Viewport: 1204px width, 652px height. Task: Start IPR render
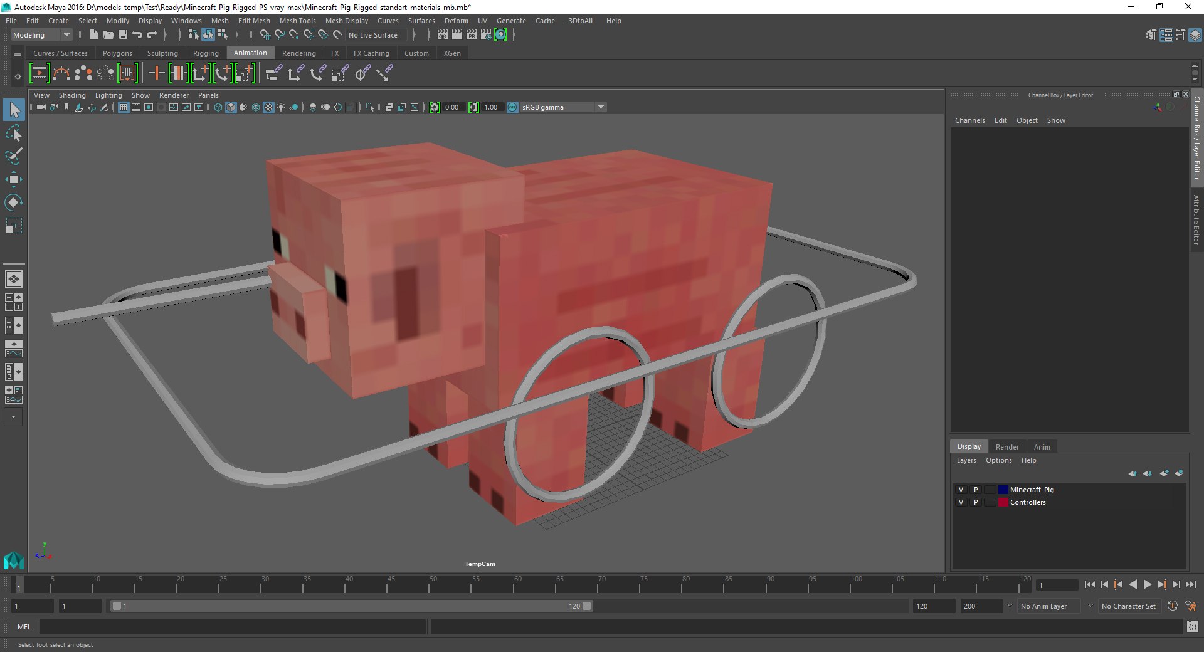pyautogui.click(x=472, y=35)
